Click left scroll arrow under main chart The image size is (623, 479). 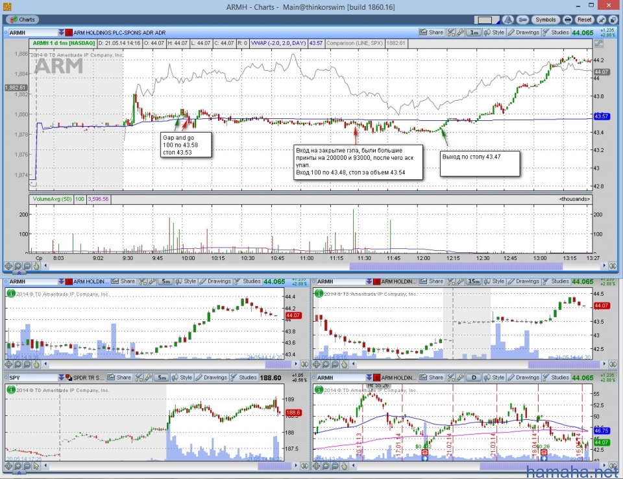click(x=45, y=266)
